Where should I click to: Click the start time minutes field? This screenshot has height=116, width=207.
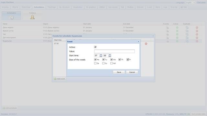pyautogui.click(x=106, y=55)
